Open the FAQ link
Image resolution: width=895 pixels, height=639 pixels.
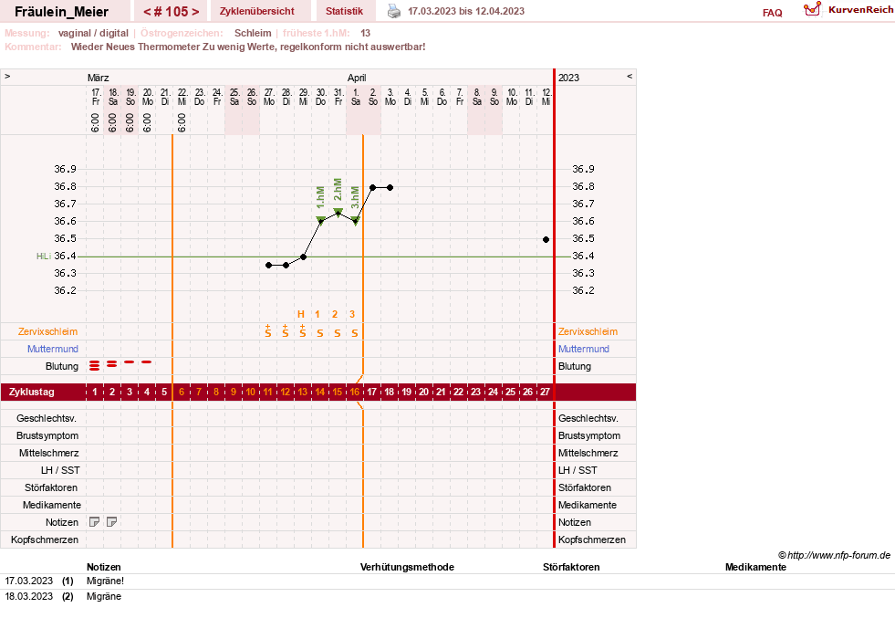pyautogui.click(x=772, y=13)
